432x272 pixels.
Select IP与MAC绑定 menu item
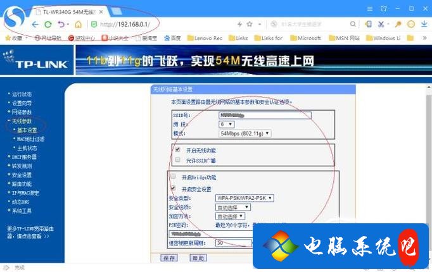coord(25,193)
